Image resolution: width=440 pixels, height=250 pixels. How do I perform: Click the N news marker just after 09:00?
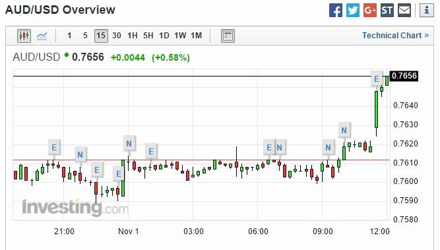click(x=328, y=147)
